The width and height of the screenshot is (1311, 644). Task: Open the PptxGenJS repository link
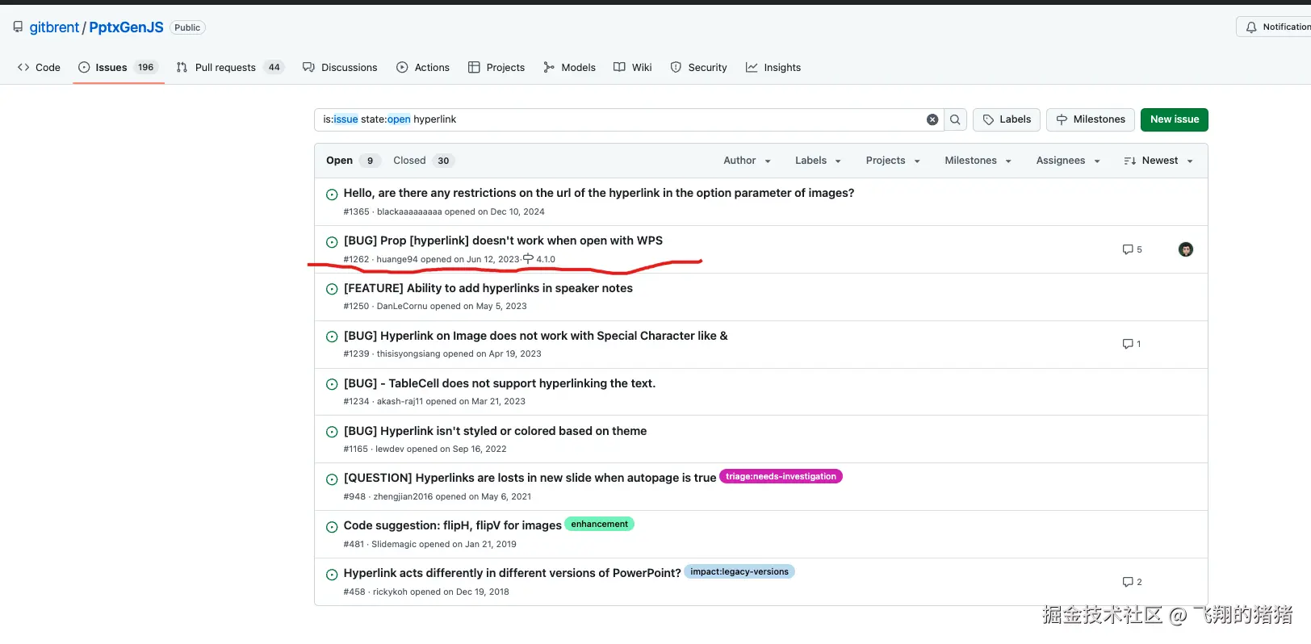(126, 27)
